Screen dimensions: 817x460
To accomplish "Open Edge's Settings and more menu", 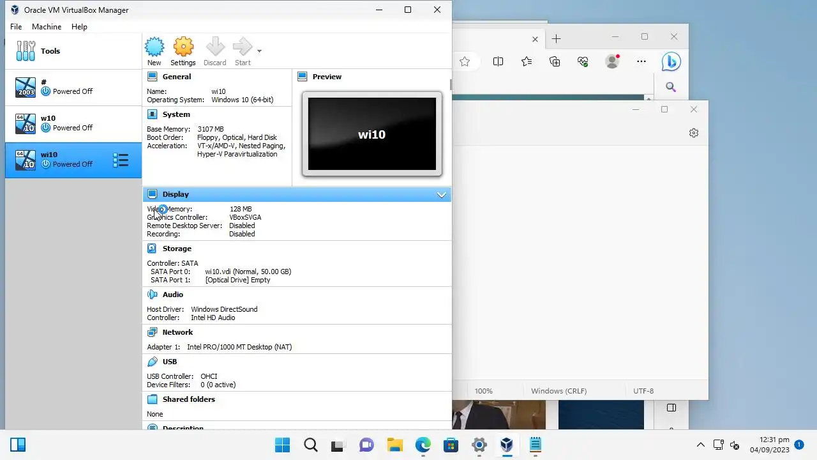I will tap(641, 61).
